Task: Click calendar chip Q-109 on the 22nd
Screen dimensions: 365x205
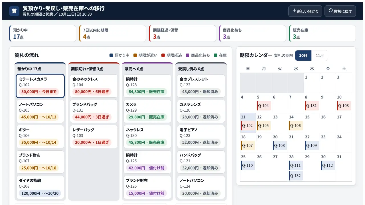Action: [x=312, y=145]
